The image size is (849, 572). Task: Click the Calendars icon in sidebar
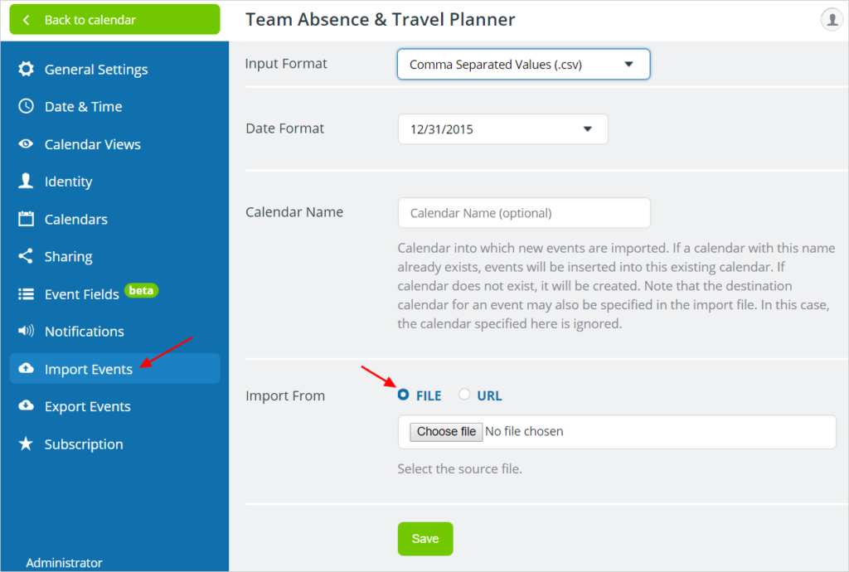pos(26,219)
